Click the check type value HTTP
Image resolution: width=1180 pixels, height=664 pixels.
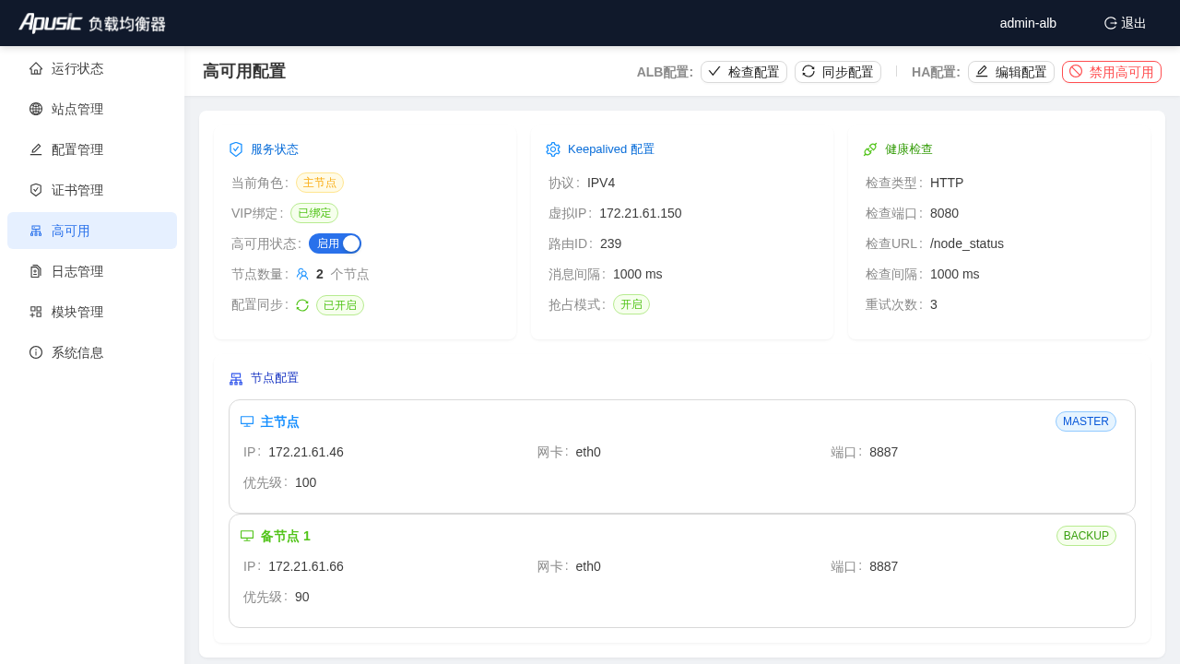coord(947,183)
